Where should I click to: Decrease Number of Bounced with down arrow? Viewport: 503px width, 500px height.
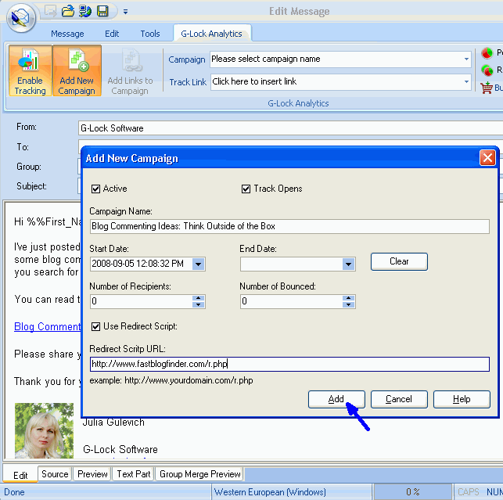tap(348, 304)
